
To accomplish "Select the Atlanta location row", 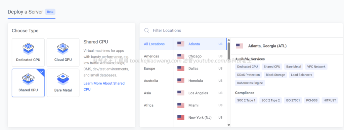I will click(x=200, y=44).
